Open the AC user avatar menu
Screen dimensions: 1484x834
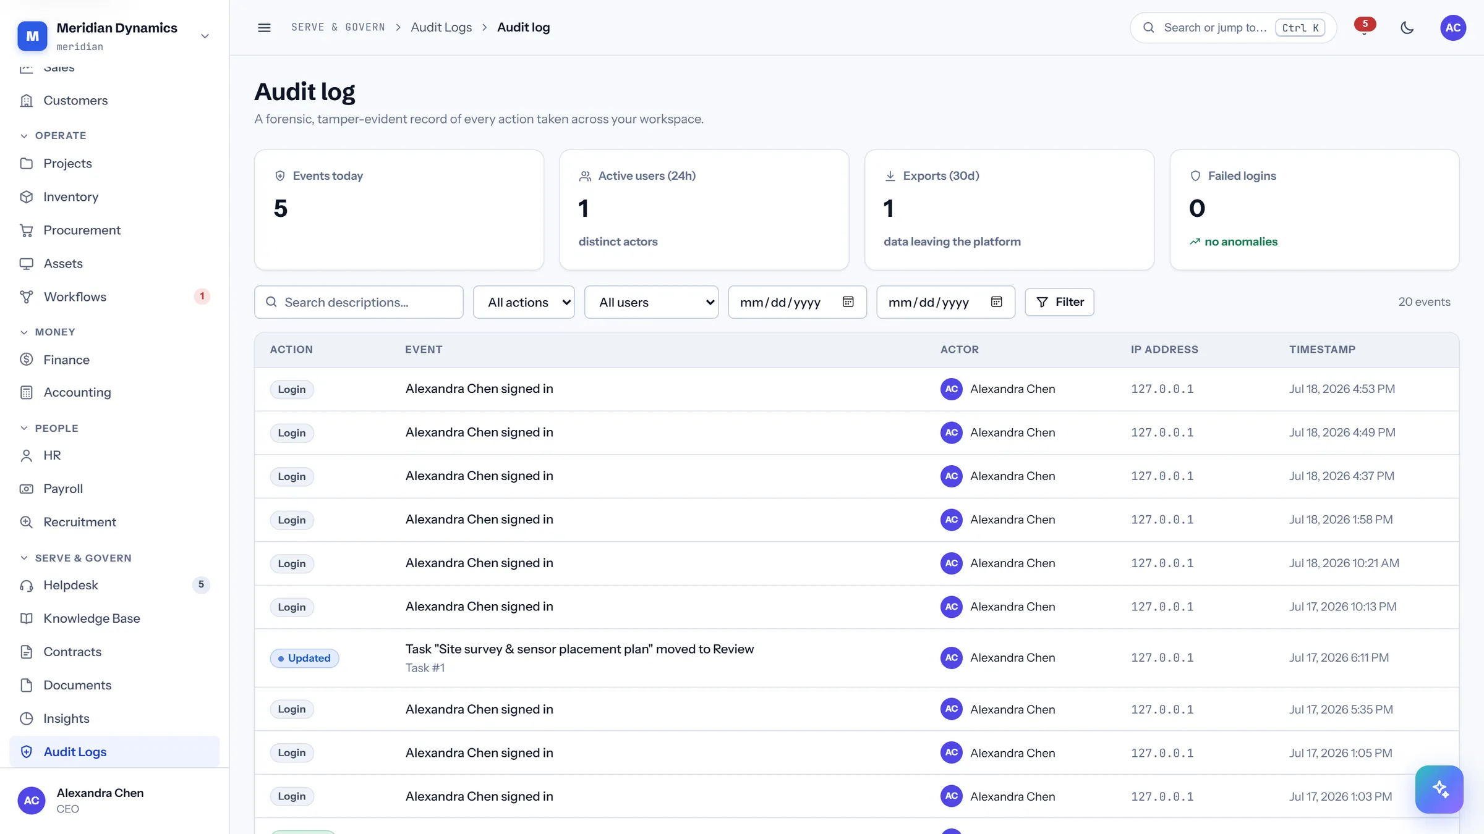(1453, 27)
